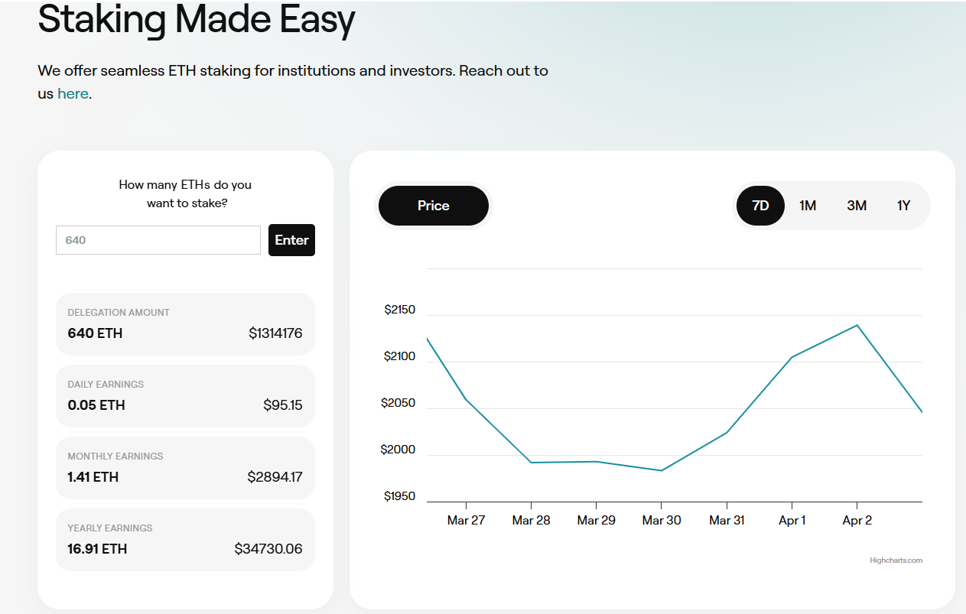Select the Daily Earnings card
Image resolution: width=966 pixels, height=614 pixels.
tap(185, 396)
